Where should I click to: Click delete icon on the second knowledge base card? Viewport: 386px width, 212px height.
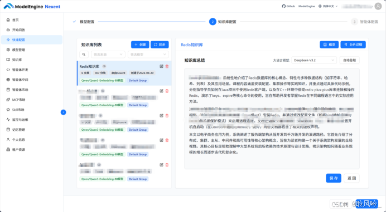pos(167,91)
